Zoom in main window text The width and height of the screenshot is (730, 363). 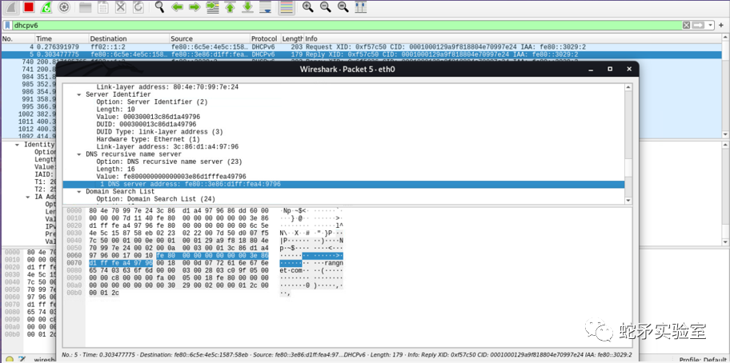click(307, 7)
